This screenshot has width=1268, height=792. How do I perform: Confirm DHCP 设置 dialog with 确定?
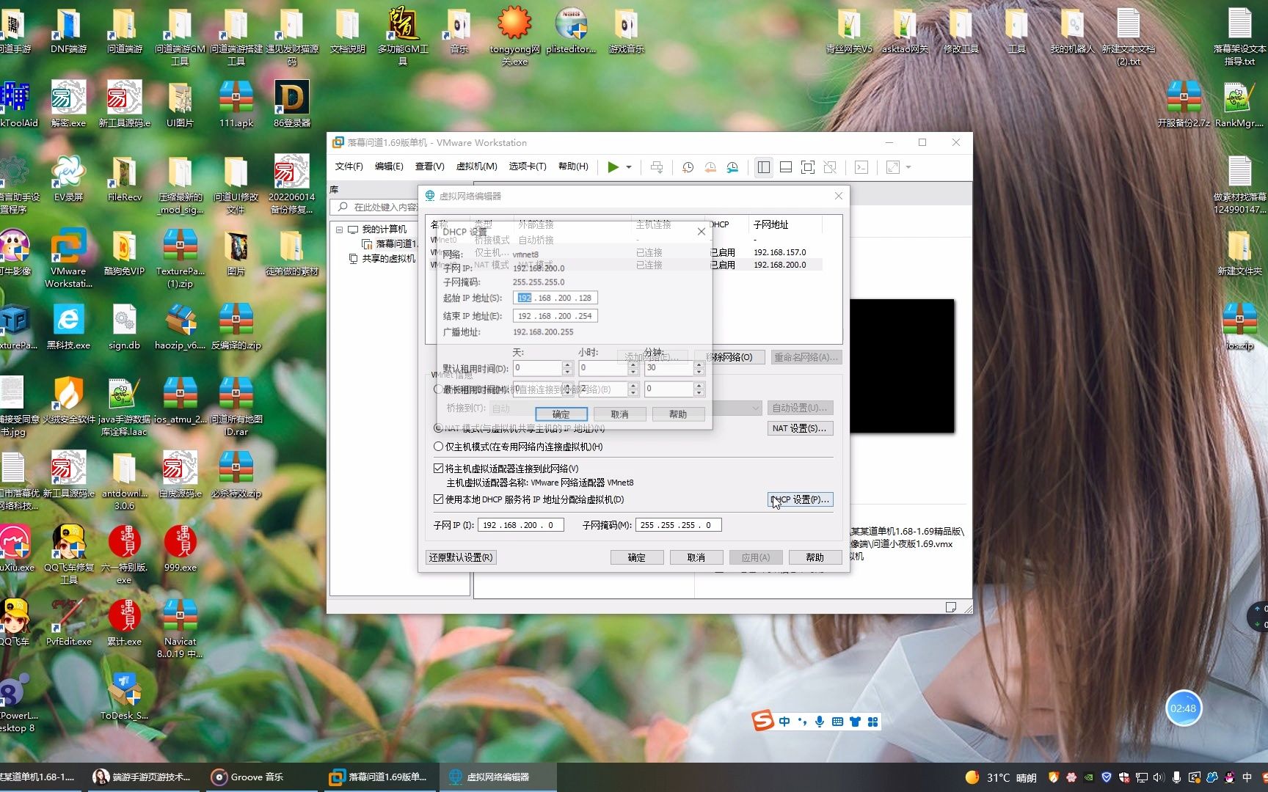point(561,414)
